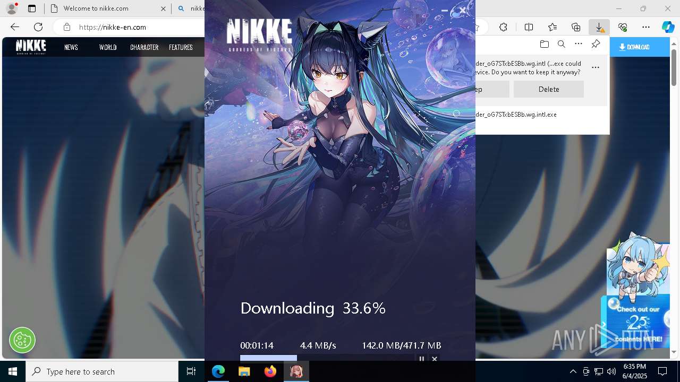This screenshot has width=680, height=382.
Task: Open Edge profile icon
Action: point(12,8)
